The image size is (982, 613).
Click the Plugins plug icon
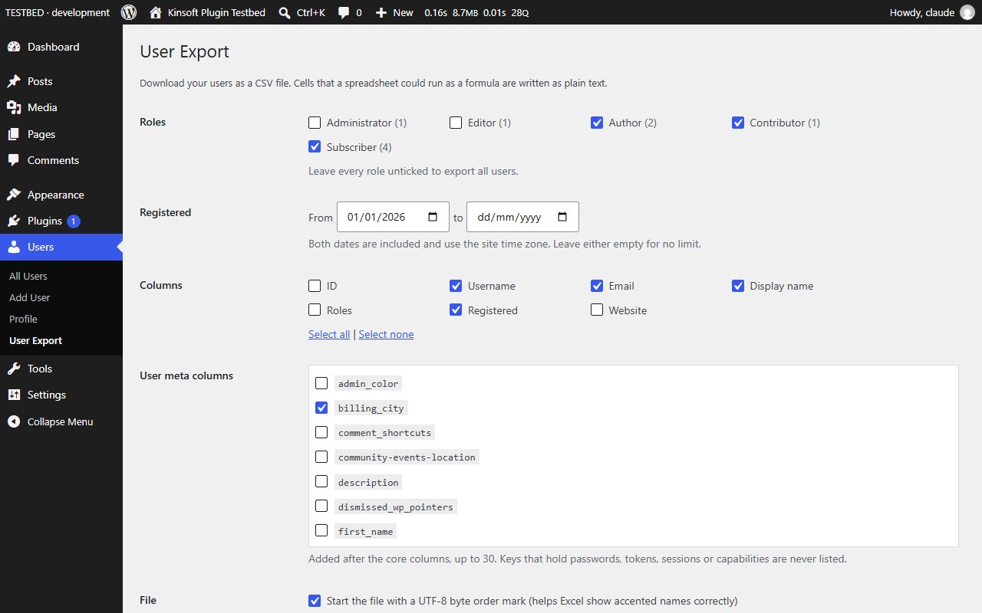(14, 221)
